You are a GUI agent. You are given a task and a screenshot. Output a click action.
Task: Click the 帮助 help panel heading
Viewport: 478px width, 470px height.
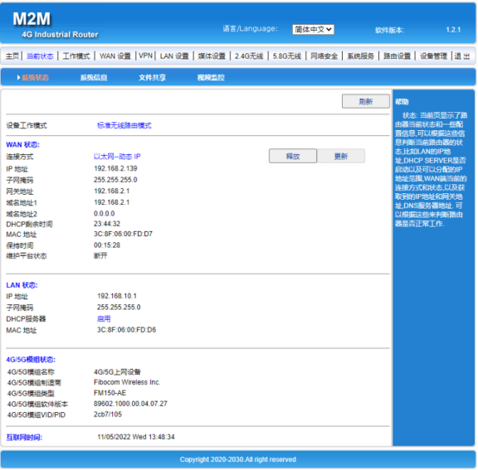coord(402,102)
